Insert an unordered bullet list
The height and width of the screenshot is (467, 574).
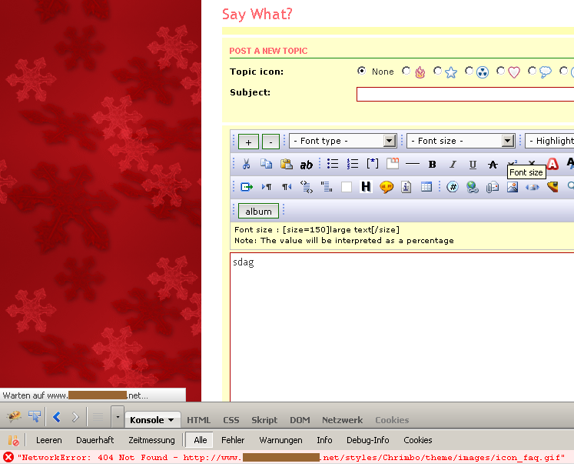click(333, 164)
